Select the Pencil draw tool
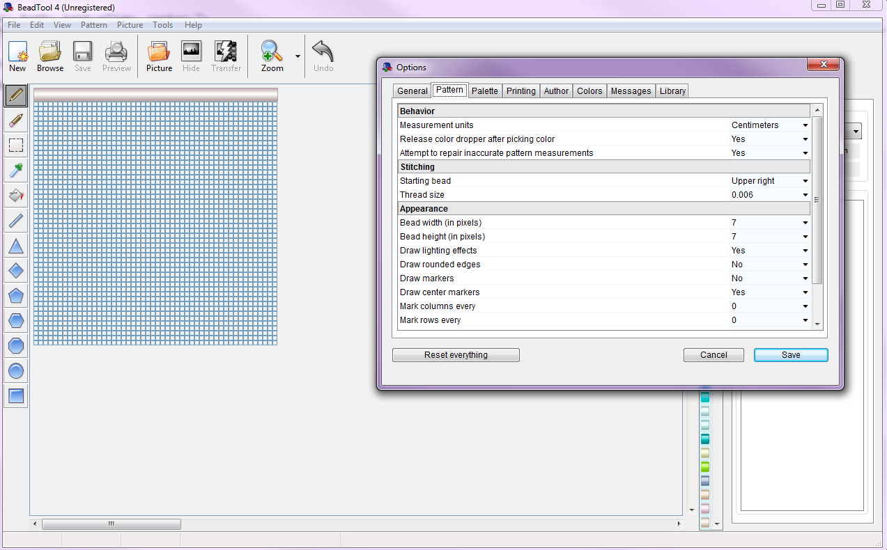Viewport: 887px width, 550px height. click(x=15, y=95)
